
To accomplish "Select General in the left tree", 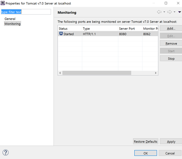I will coord(10,19).
